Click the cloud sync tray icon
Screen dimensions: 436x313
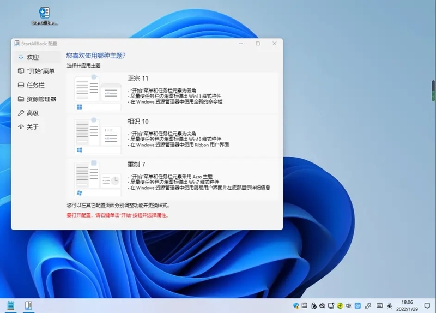322,305
